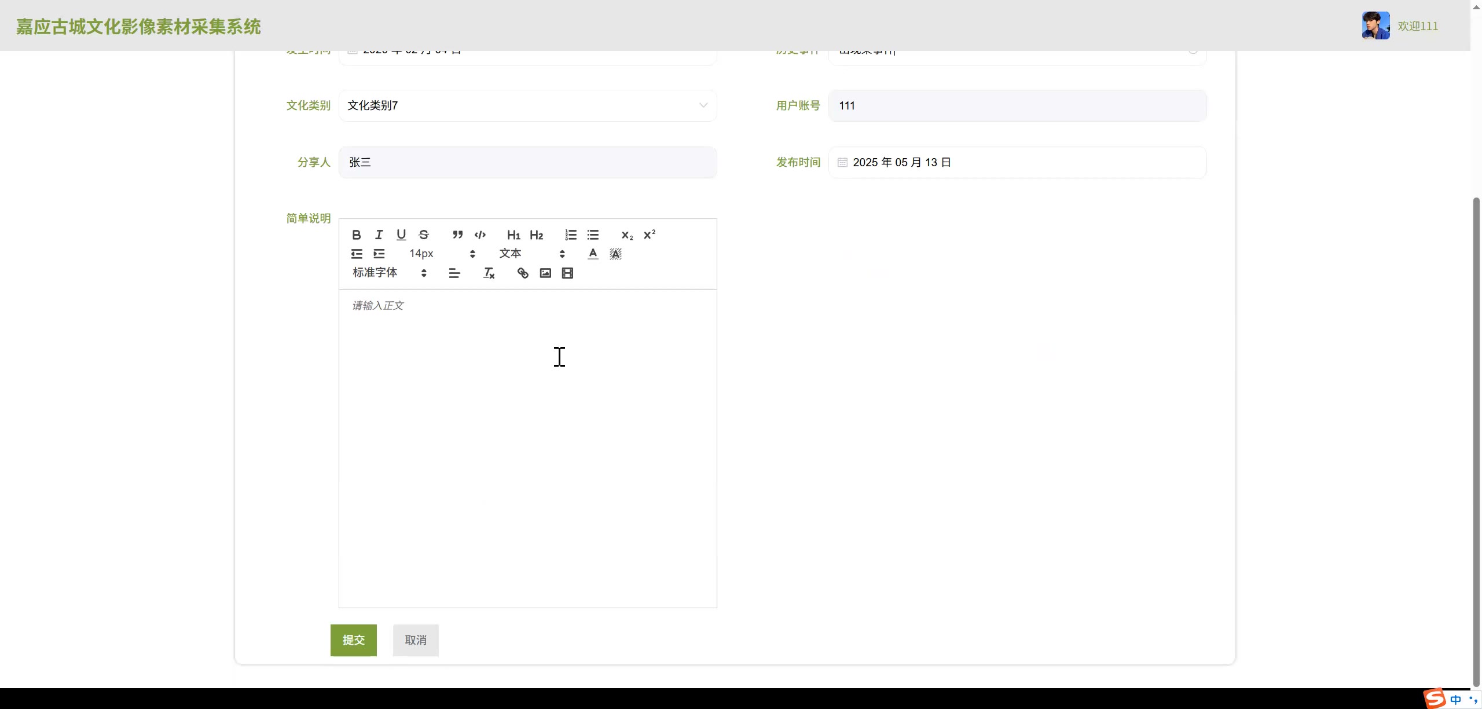Toggle italic text formatting
This screenshot has height=709, width=1482.
379,235
